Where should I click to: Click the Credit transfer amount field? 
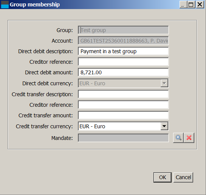click(123, 115)
